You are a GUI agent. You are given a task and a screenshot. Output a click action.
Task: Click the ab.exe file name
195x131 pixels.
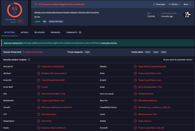tap(37, 17)
